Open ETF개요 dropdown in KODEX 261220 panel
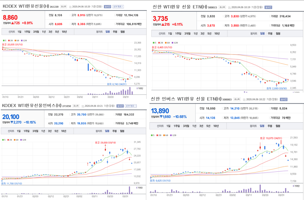Image resolution: width=304 pixels, height=200 pixels. [118, 7]
